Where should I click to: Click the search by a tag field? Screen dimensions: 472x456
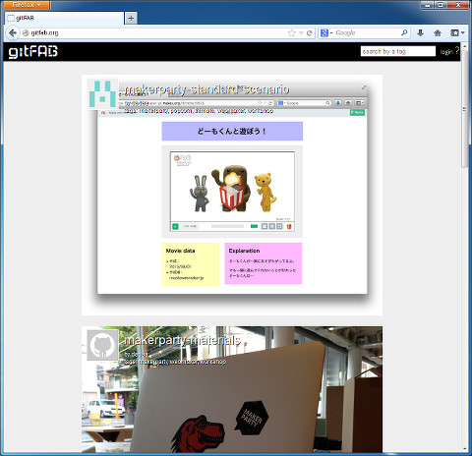(398, 51)
